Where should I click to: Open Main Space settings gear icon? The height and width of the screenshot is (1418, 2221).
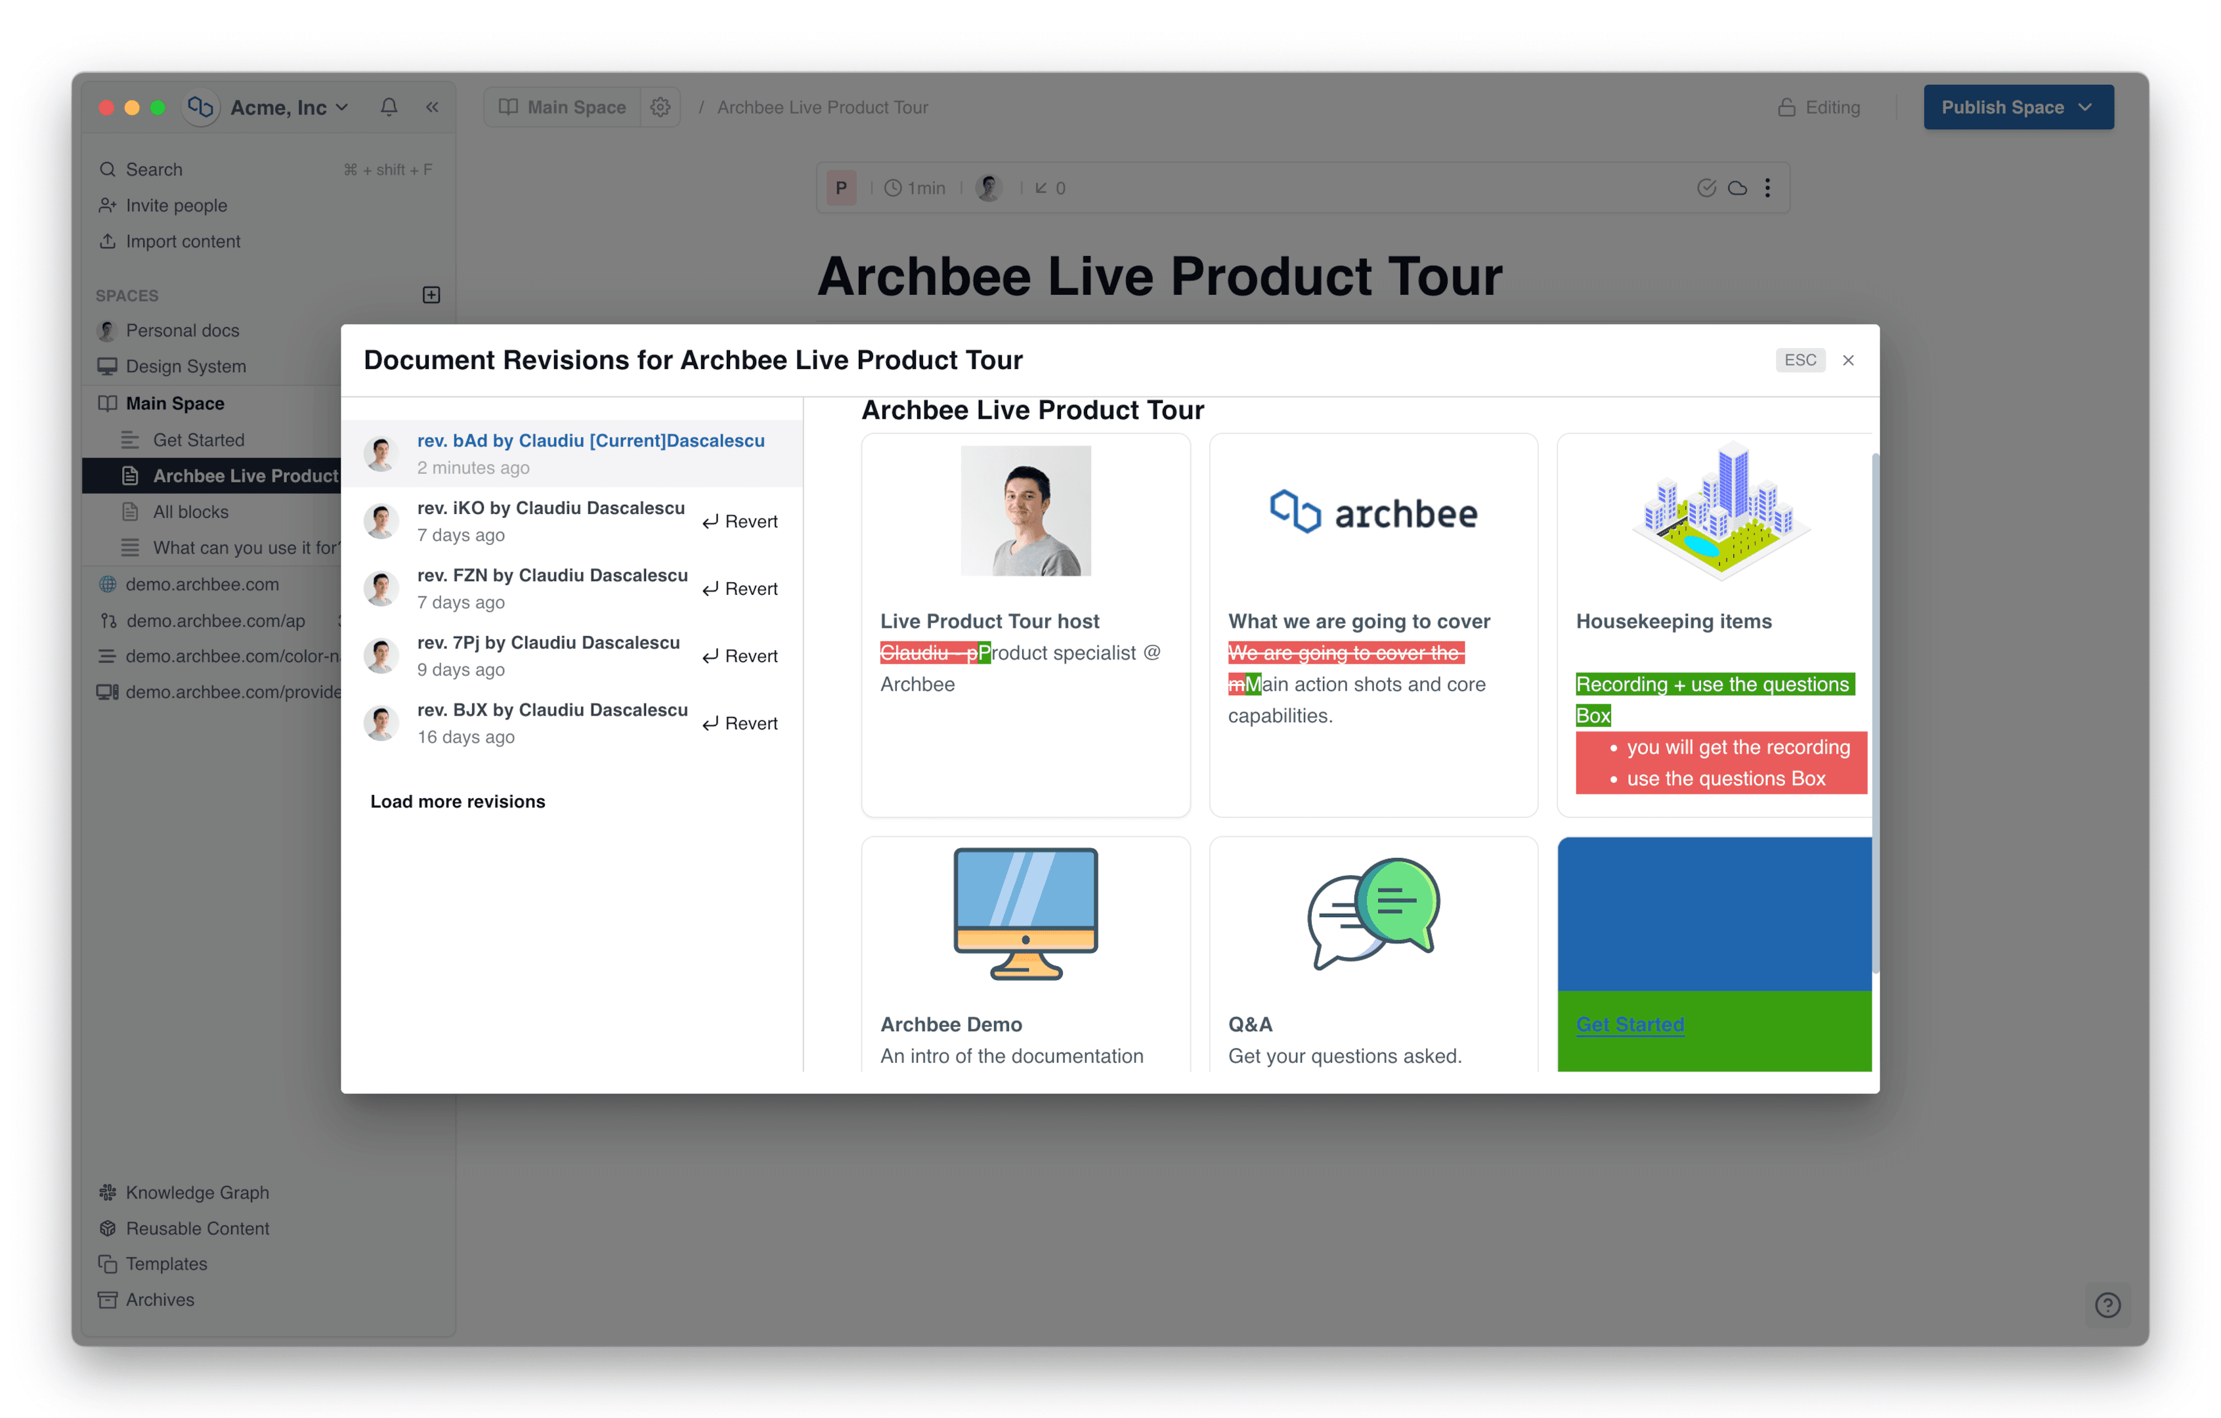tap(660, 107)
